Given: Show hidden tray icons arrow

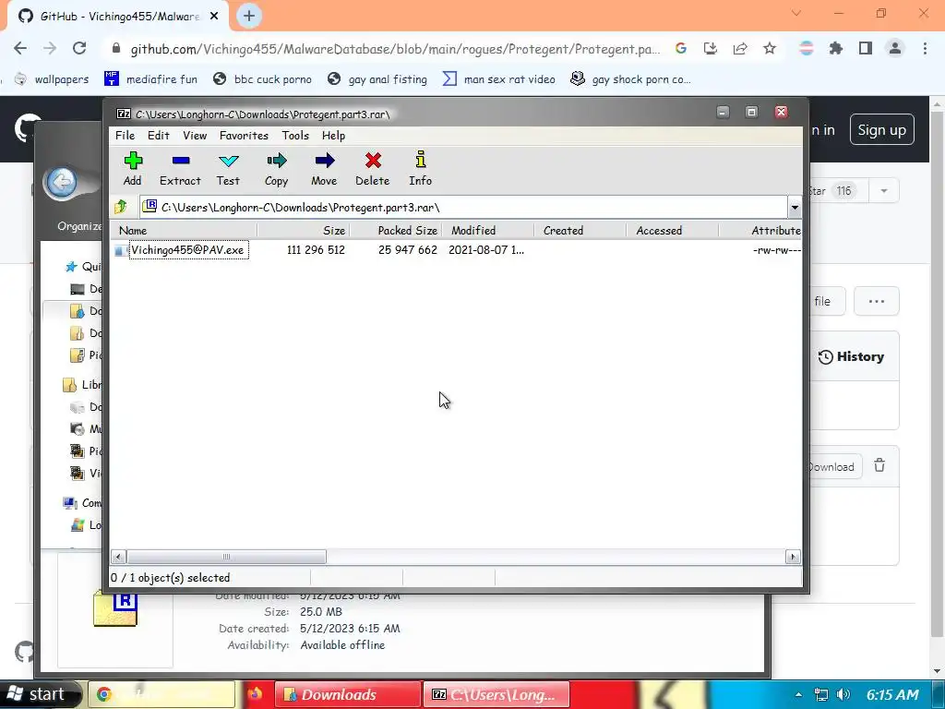Looking at the screenshot, I should [798, 695].
